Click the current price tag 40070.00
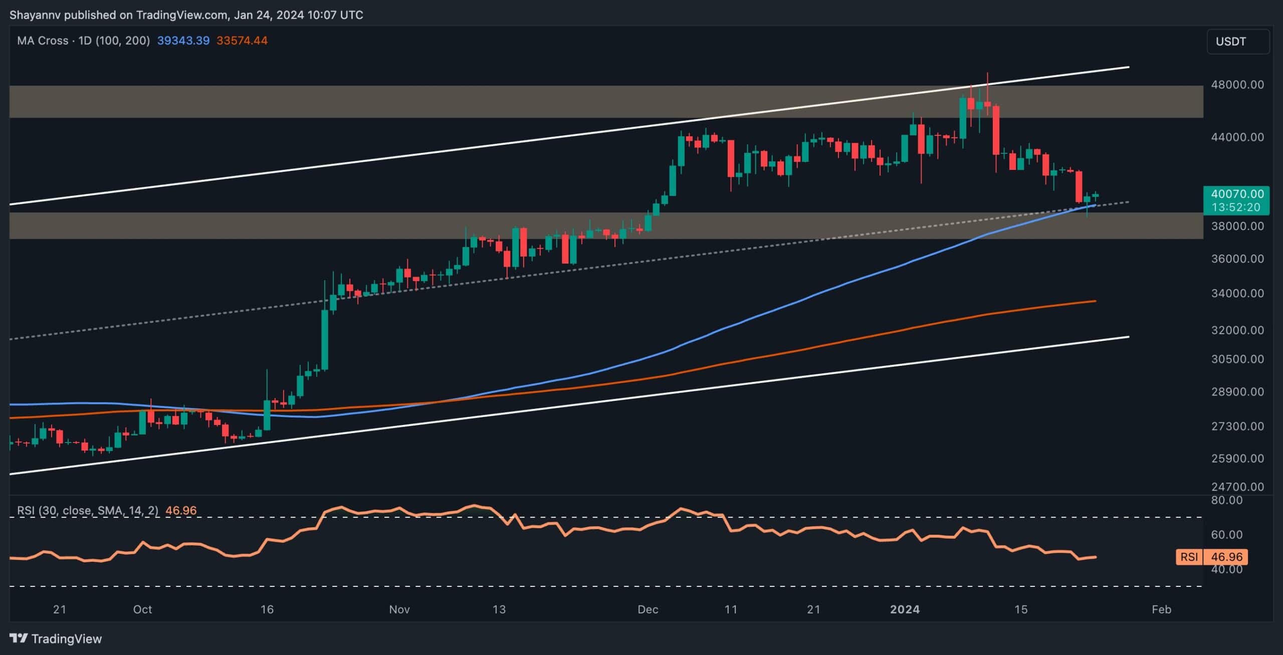The width and height of the screenshot is (1283, 655). pyautogui.click(x=1236, y=194)
